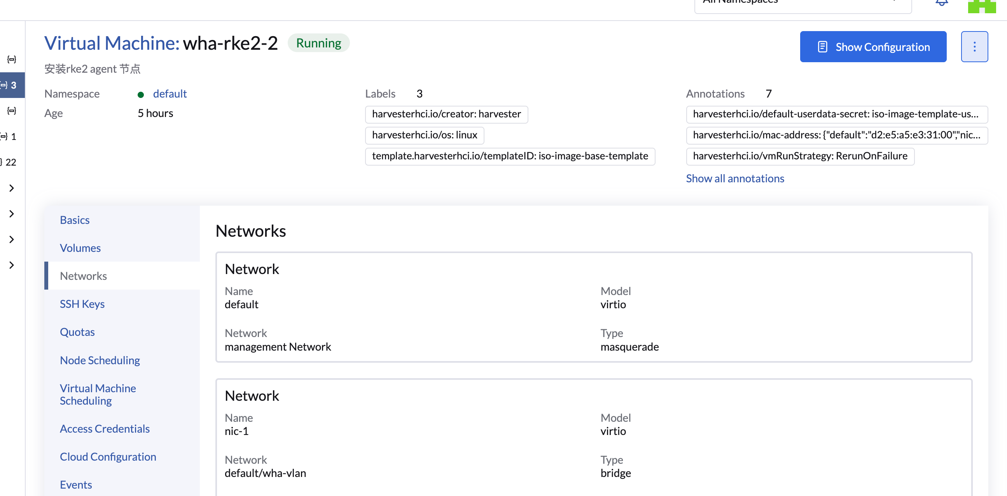Select sidebar item with count 1

coord(11,136)
